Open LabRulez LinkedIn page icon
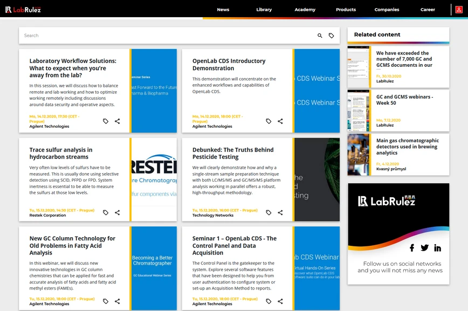Screen dimensions: 468x311 (437, 248)
